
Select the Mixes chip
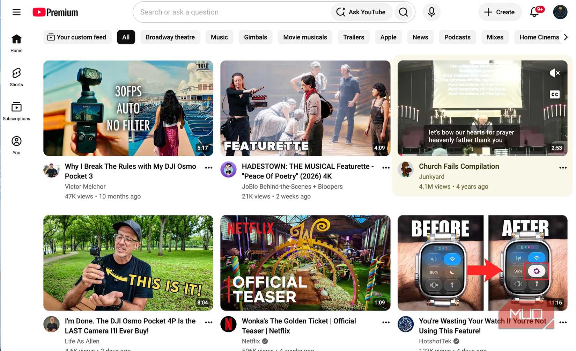coord(495,37)
